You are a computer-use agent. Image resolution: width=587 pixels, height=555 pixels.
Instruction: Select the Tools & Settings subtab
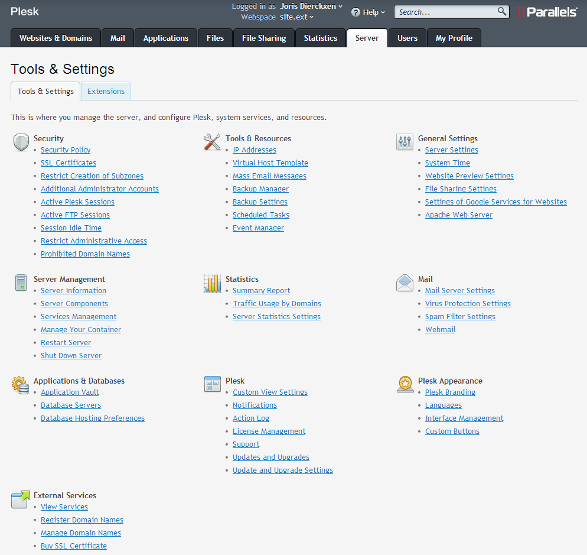click(x=45, y=91)
